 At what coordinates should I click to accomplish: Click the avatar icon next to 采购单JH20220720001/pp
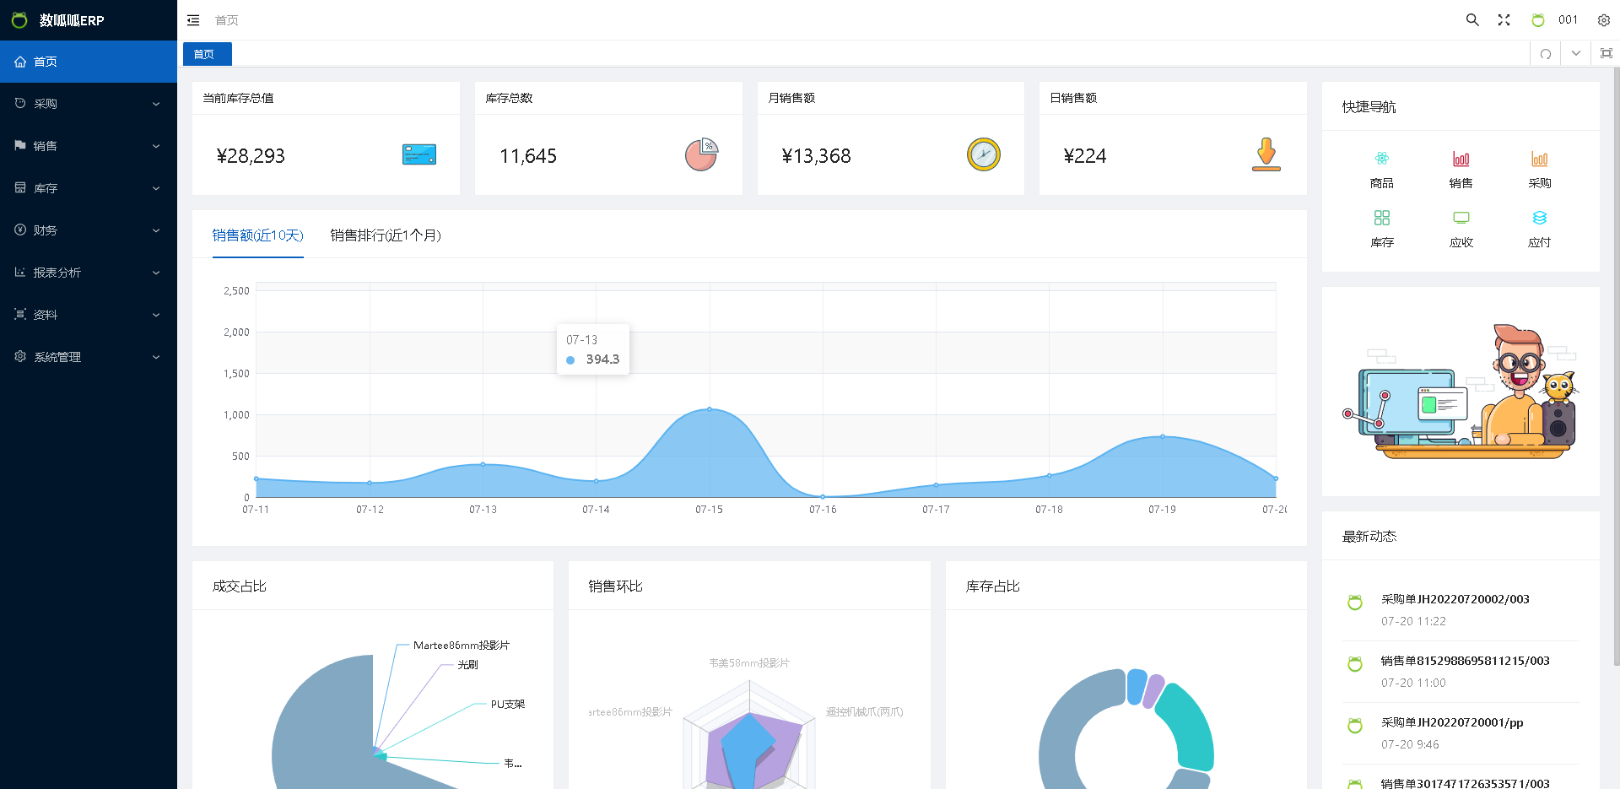pyautogui.click(x=1355, y=726)
